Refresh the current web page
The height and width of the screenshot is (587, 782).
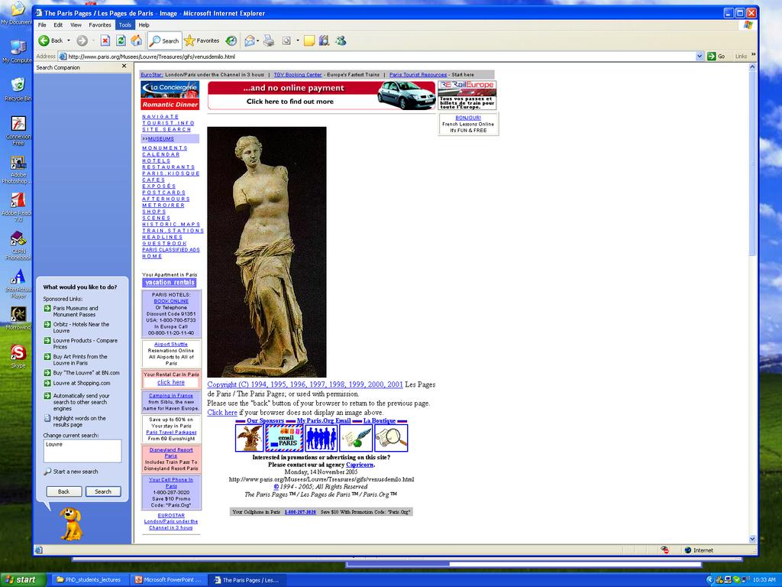tap(121, 41)
